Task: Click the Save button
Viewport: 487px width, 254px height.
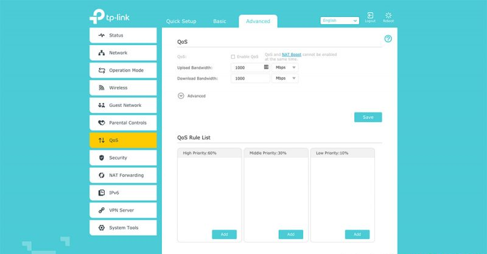Action: pyautogui.click(x=368, y=117)
